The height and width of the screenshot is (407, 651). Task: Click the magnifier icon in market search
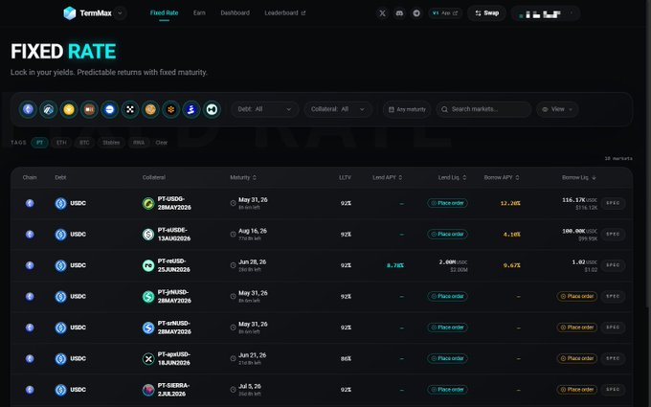[444, 109]
